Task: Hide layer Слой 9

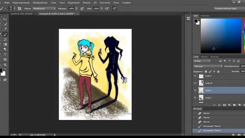Action: tap(195, 90)
